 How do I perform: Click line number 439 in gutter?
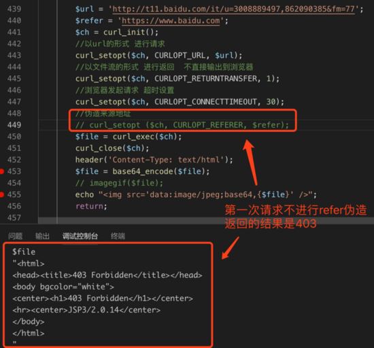point(14,9)
